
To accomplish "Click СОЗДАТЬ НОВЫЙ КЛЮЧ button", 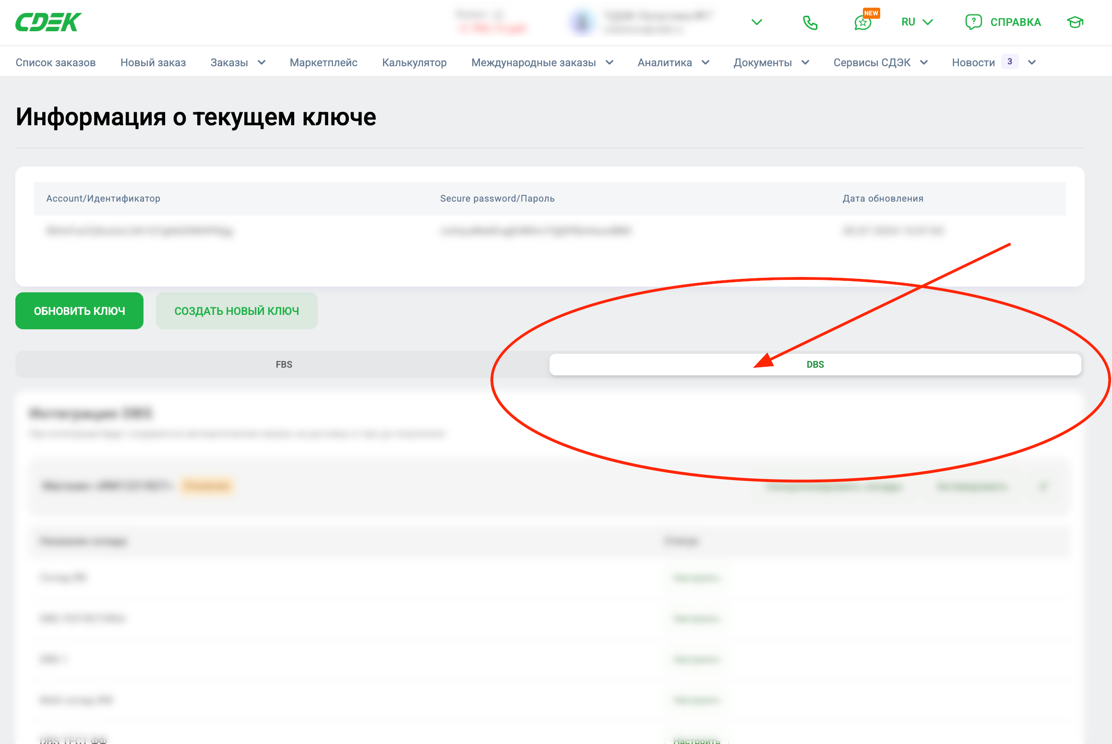I will 237,311.
